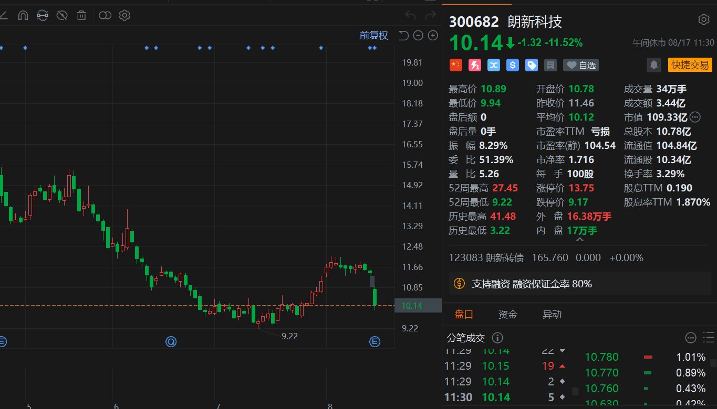Click the 换手率 3.29% value
Screen dimensions: 717x409
(670, 174)
